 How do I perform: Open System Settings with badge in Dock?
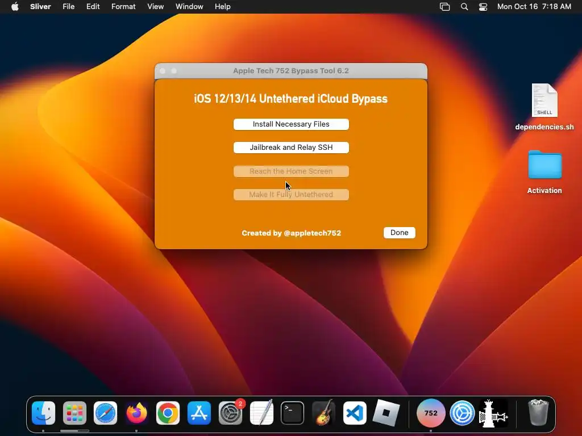point(231,413)
